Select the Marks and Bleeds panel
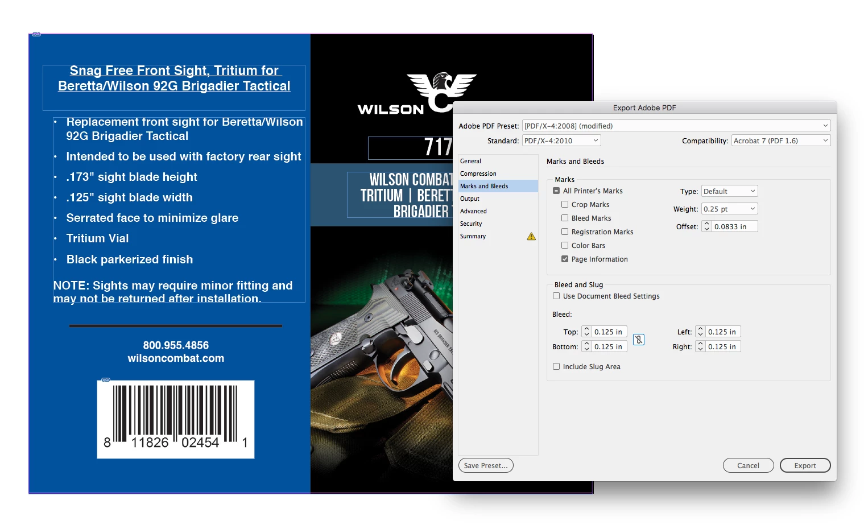The width and height of the screenshot is (864, 529). coord(498,187)
